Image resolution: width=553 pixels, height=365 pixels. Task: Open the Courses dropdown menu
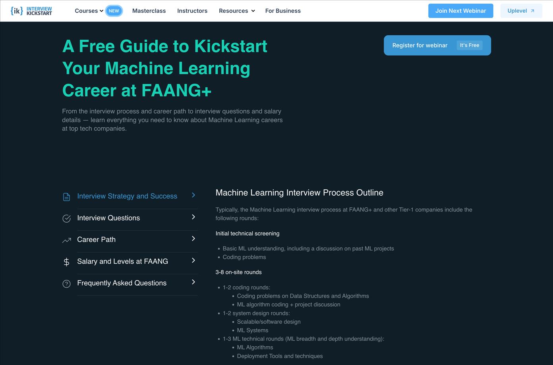pyautogui.click(x=89, y=11)
